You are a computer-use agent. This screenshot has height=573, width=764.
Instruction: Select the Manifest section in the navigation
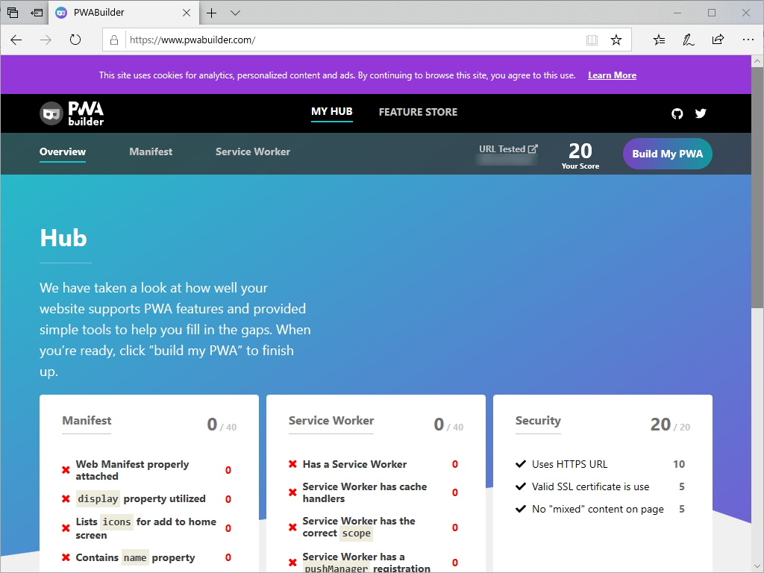[150, 151]
